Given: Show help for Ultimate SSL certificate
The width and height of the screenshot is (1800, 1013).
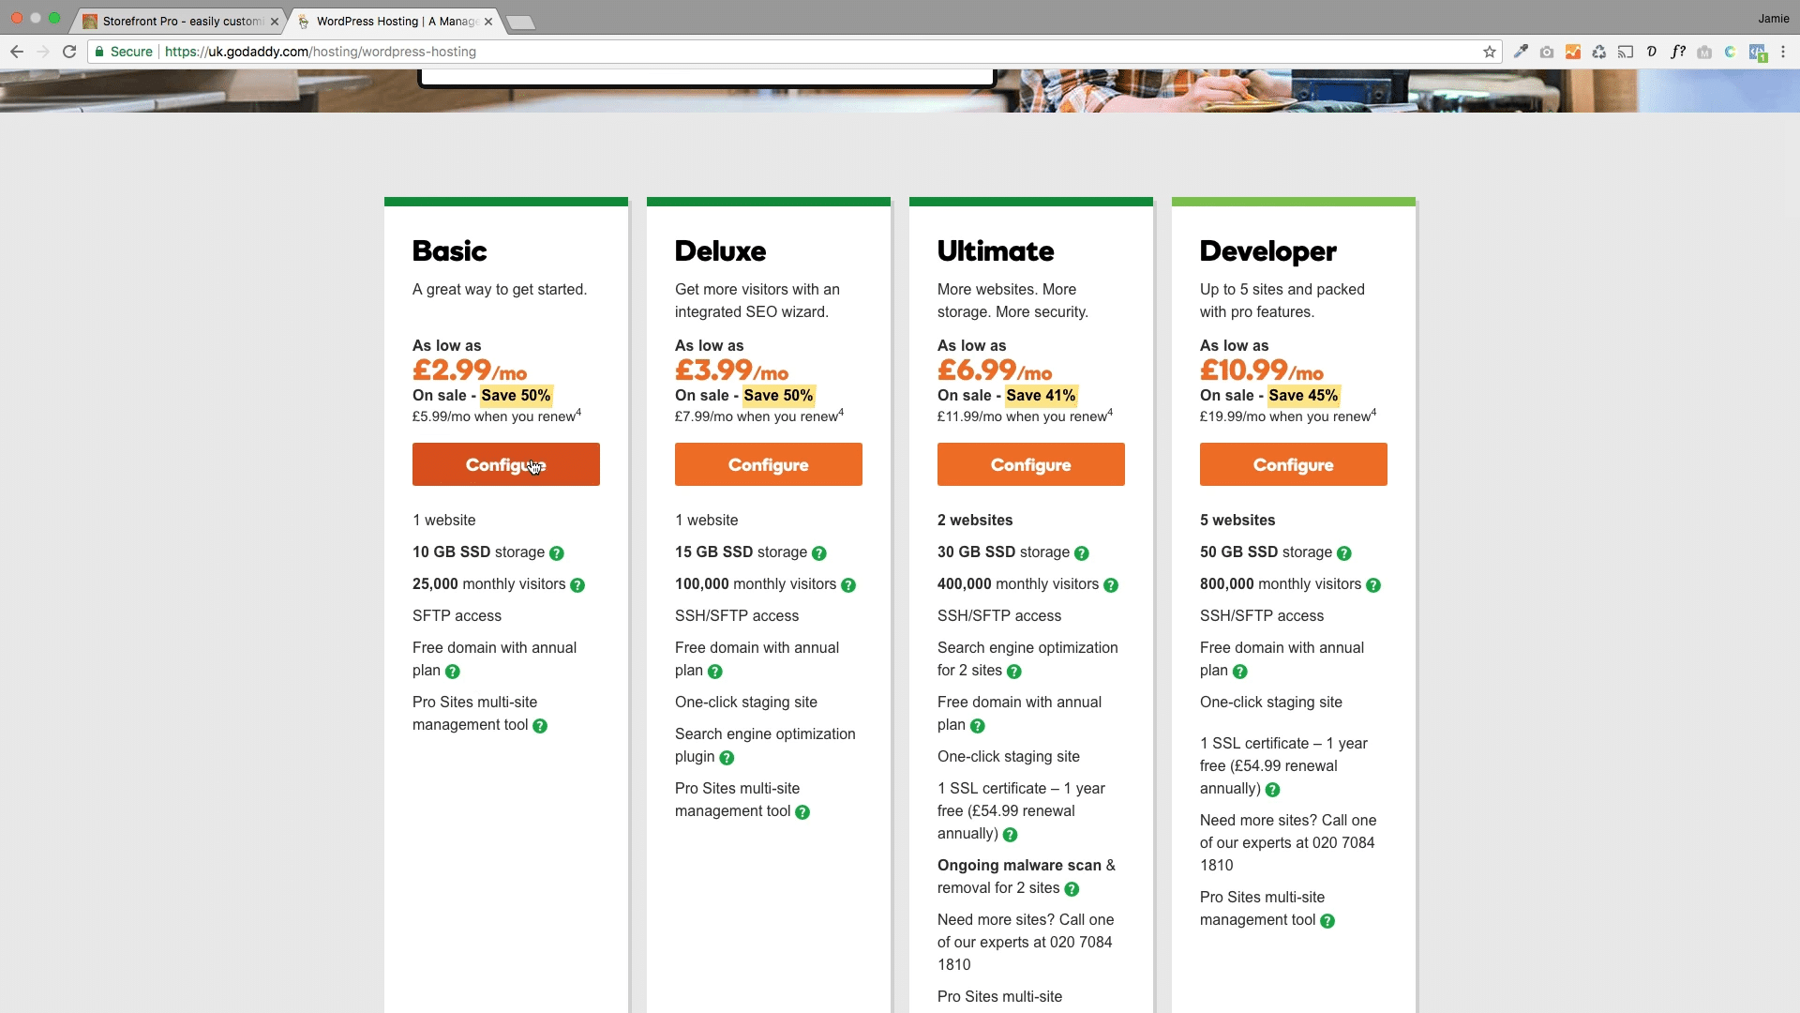Looking at the screenshot, I should (1010, 835).
